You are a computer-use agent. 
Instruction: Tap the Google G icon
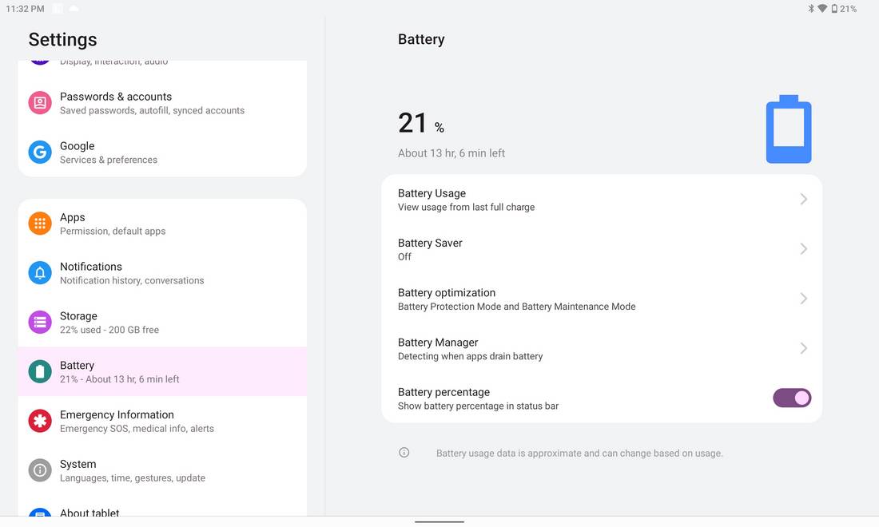pos(40,153)
